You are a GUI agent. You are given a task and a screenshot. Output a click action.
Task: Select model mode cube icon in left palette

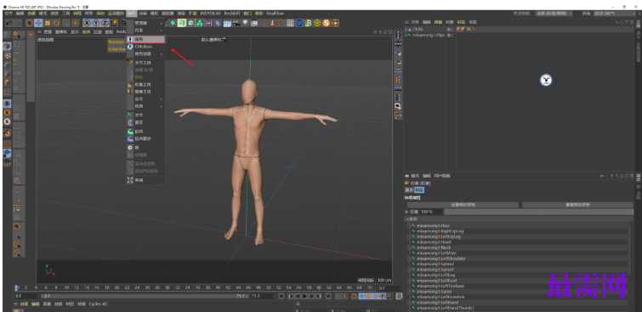pyautogui.click(x=7, y=46)
